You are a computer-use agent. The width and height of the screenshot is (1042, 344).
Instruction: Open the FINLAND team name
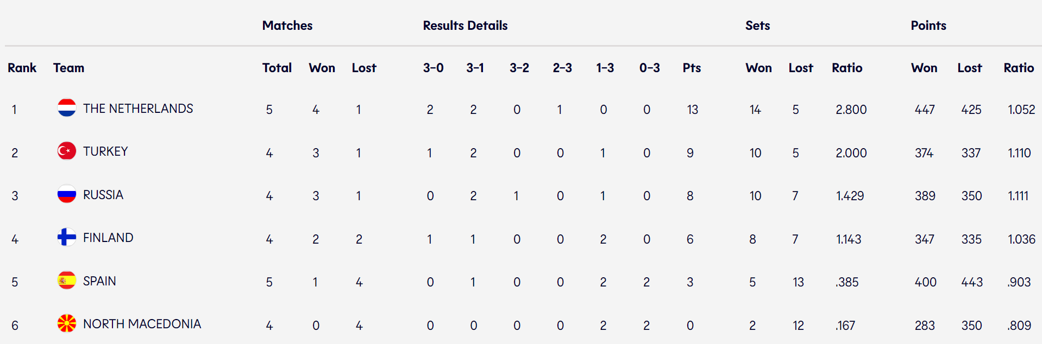[x=108, y=238]
